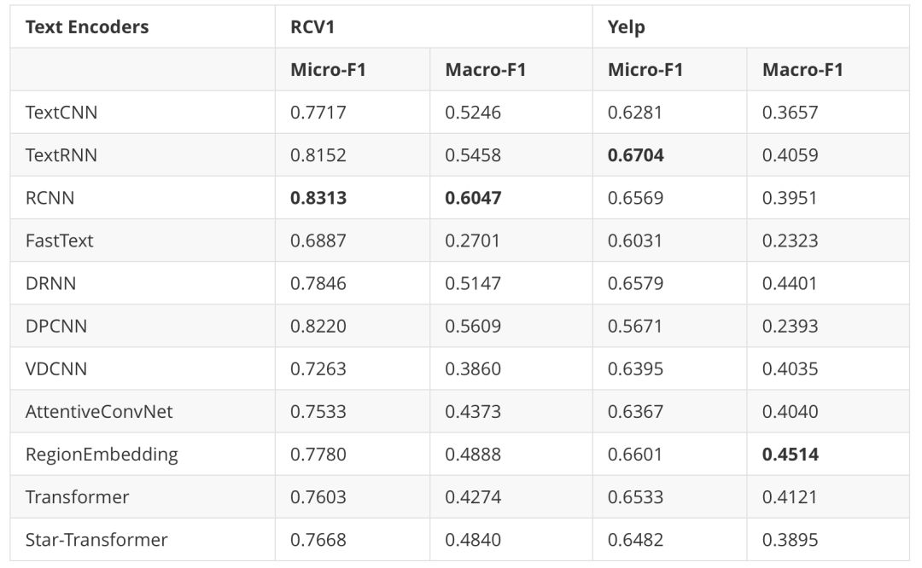Select the AttentiveConvNet row label
922x568 pixels.
click(x=99, y=412)
